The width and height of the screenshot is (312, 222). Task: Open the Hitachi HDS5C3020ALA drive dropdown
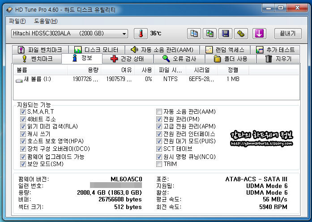click(69, 34)
